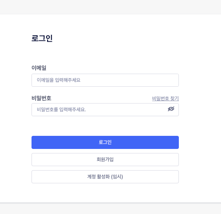
Task: Activate an account via the 계정 활성화 button
Action: 105,177
